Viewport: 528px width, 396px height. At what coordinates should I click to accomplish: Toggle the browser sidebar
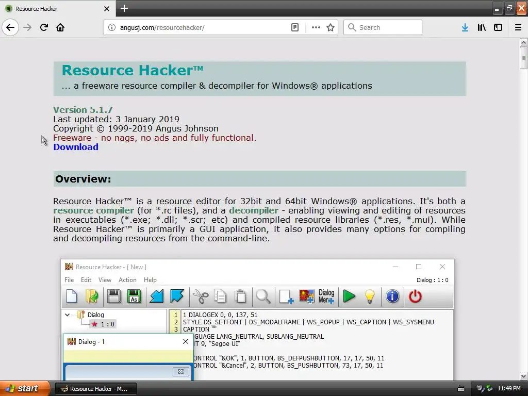click(498, 27)
